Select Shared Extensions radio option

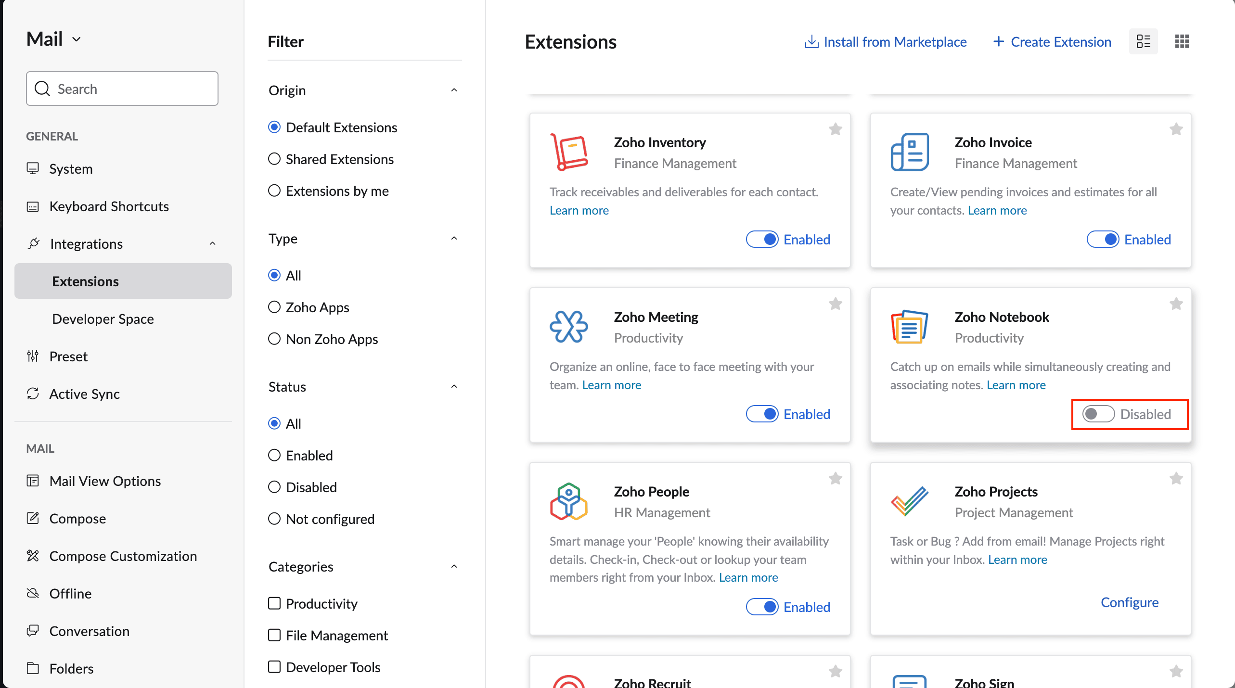coord(274,159)
